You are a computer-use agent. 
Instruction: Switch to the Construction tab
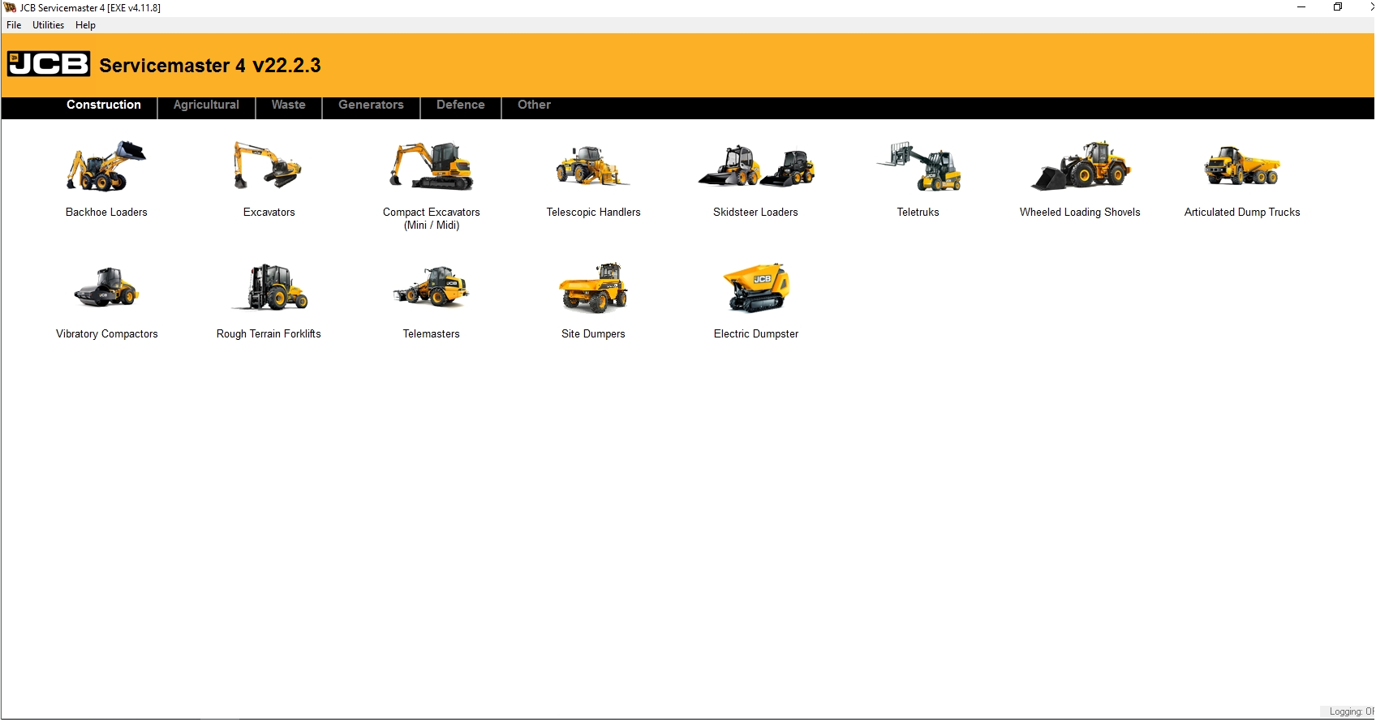pyautogui.click(x=104, y=105)
